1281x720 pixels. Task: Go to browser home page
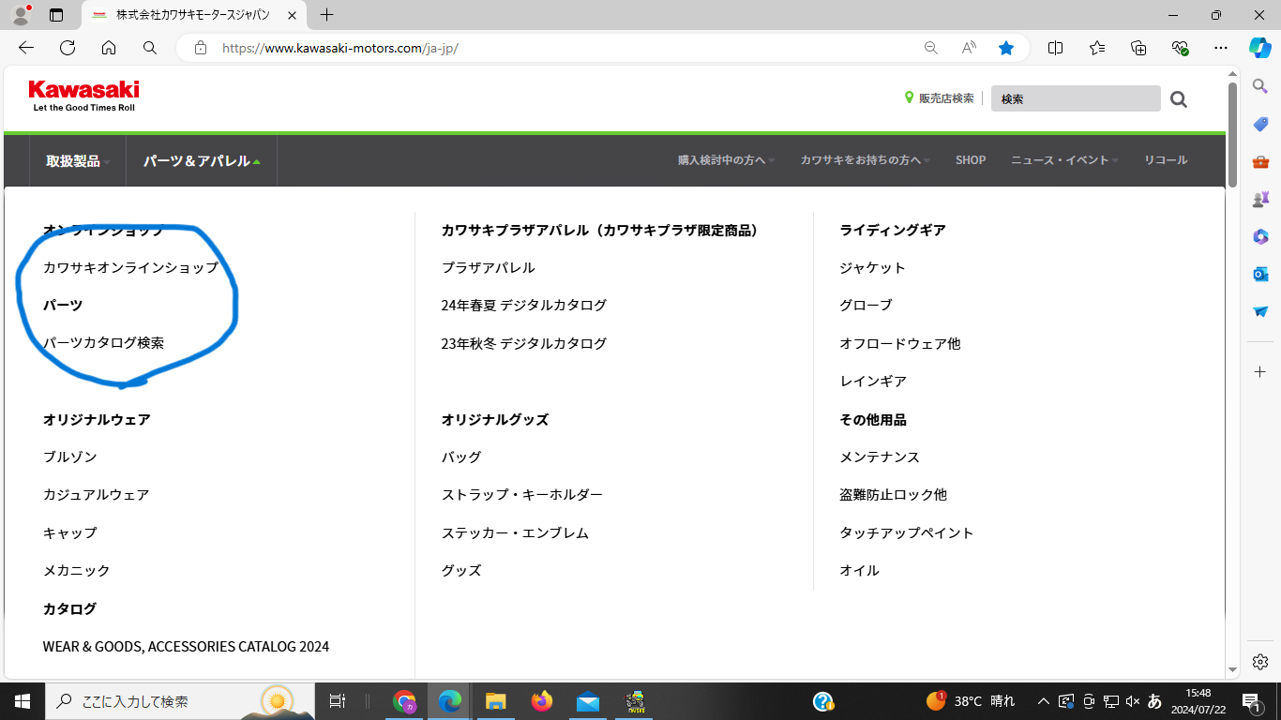[x=109, y=48]
